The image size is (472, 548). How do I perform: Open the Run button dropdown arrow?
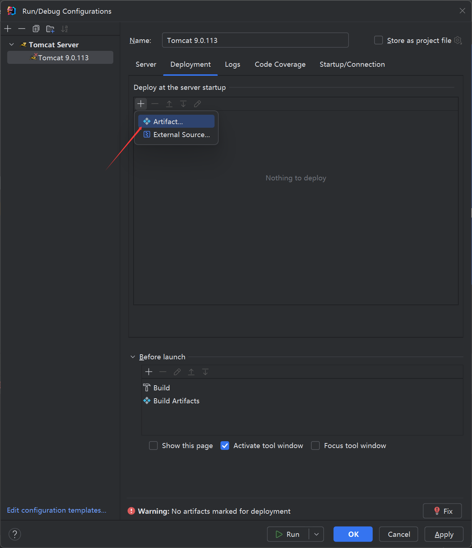coord(316,534)
